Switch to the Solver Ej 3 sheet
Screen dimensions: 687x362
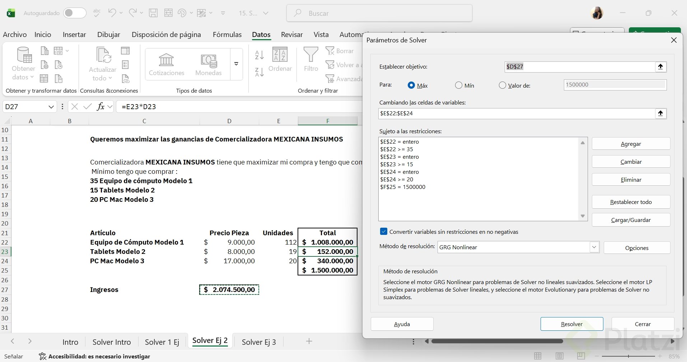point(258,342)
